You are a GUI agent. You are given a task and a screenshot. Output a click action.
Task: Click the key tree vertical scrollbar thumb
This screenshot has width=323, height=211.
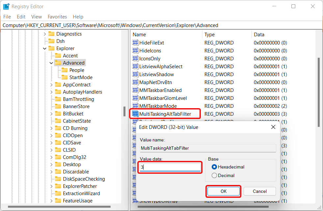[124, 111]
